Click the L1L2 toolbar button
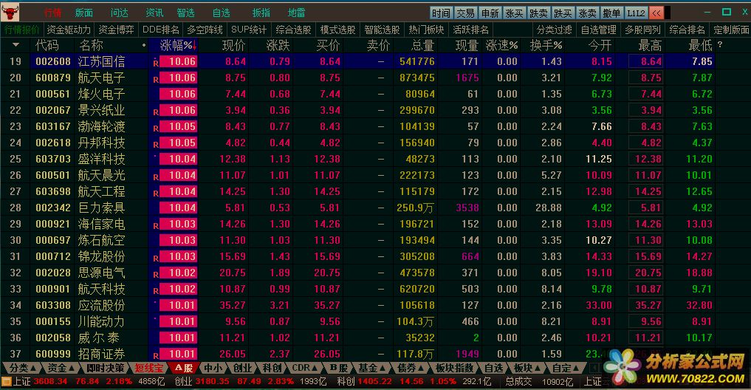 637,13
